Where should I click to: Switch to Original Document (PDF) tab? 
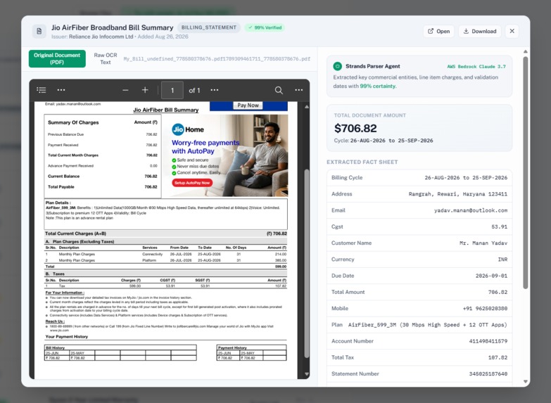[57, 58]
